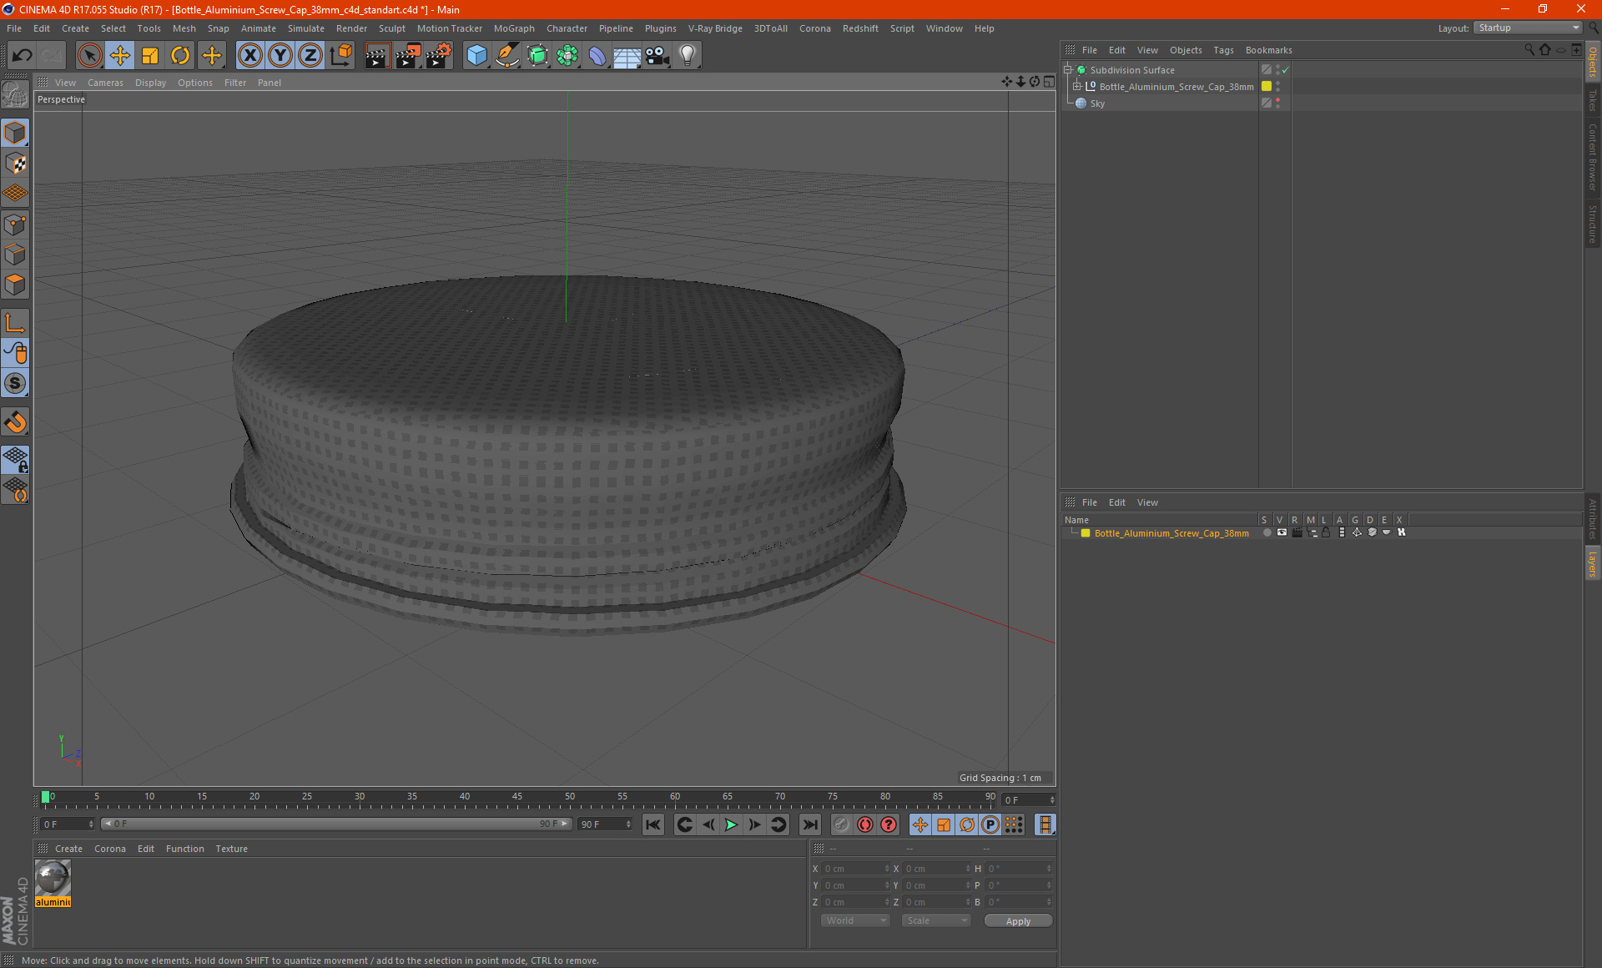Viewport: 1602px width, 968px height.
Task: Open the Layout Startup dropdown
Action: pos(1528,28)
